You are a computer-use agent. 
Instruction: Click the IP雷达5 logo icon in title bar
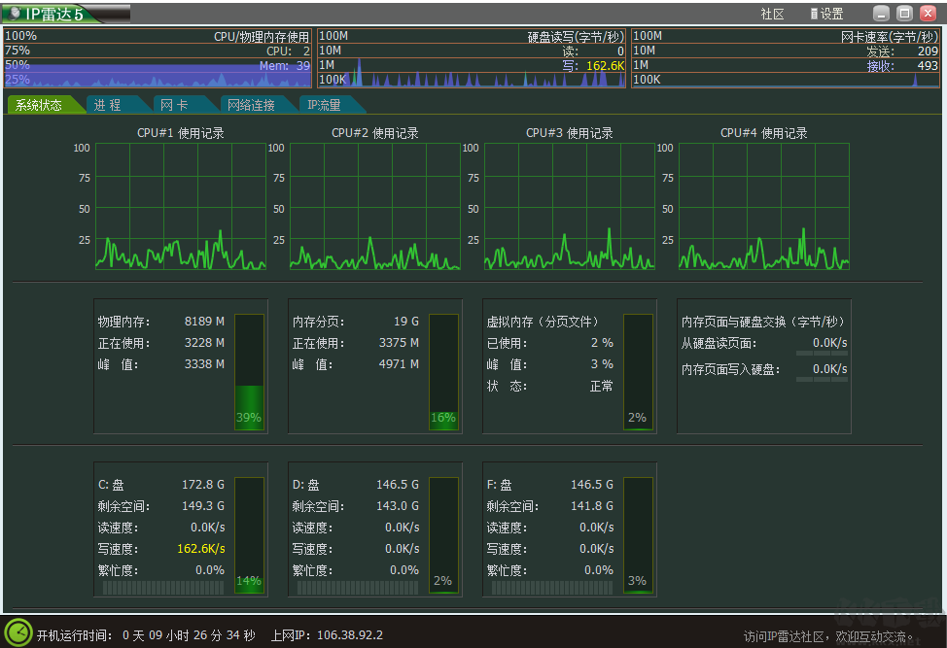coord(14,14)
